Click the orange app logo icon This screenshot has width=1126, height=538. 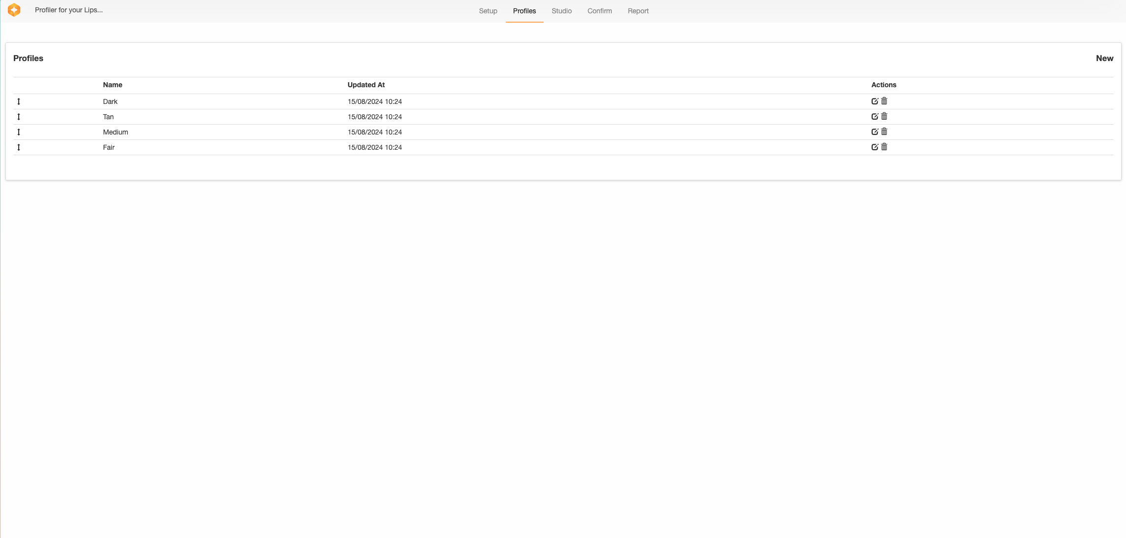(x=14, y=10)
